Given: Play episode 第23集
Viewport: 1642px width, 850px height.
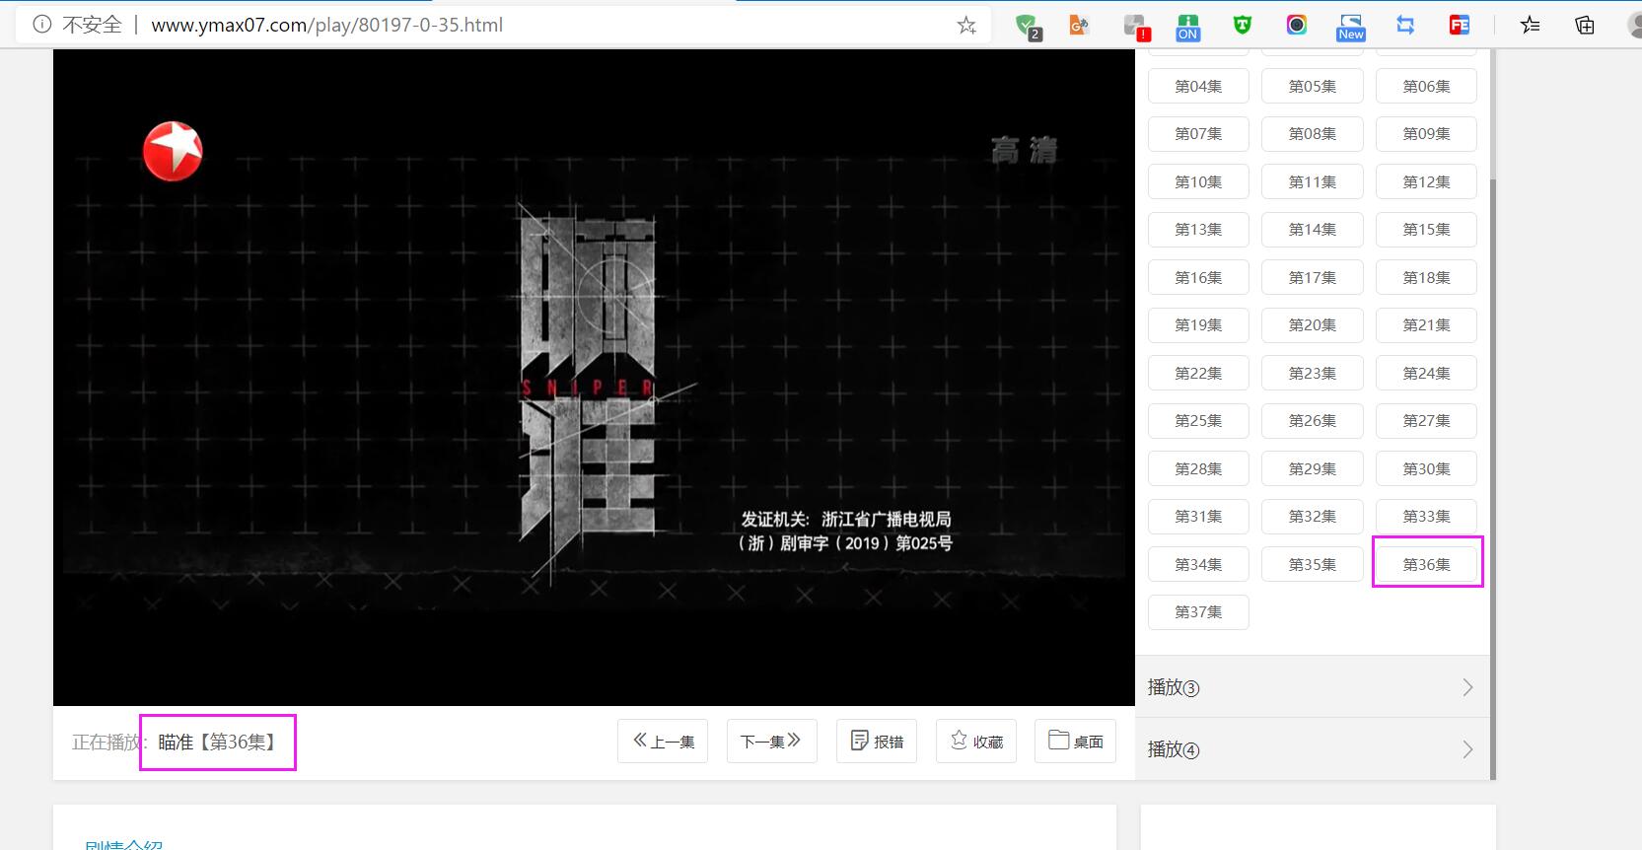Looking at the screenshot, I should (x=1313, y=373).
